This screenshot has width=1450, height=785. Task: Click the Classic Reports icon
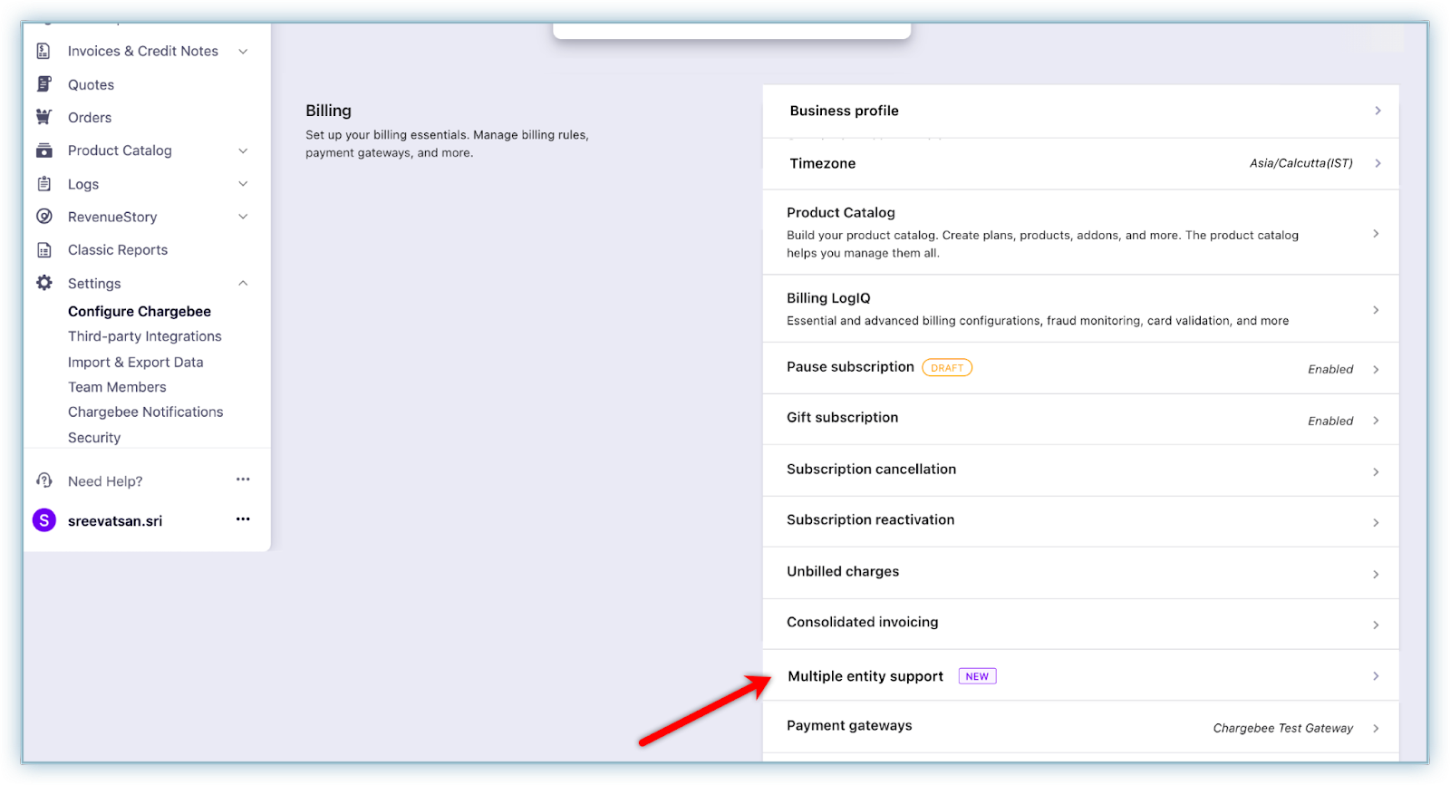(43, 250)
